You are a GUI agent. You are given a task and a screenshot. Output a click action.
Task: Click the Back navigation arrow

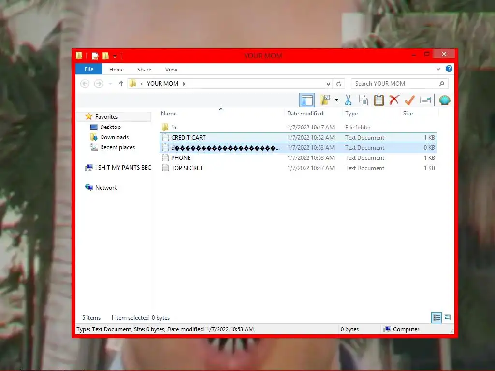(85, 84)
